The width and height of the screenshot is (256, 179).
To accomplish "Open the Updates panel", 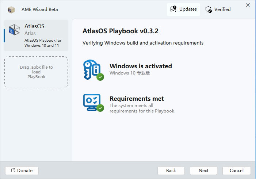I will [x=183, y=9].
